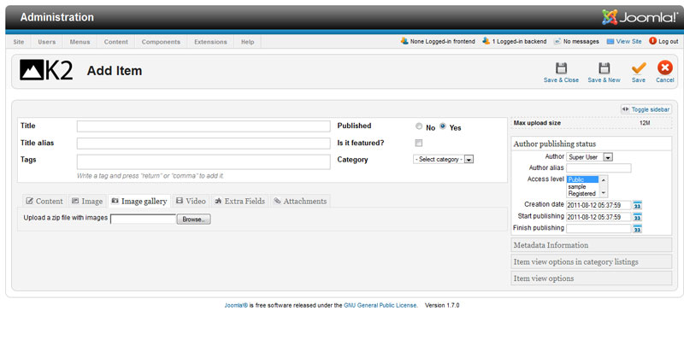Open the Joomla!® footer link
This screenshot has width=684, height=340.
[x=236, y=306]
